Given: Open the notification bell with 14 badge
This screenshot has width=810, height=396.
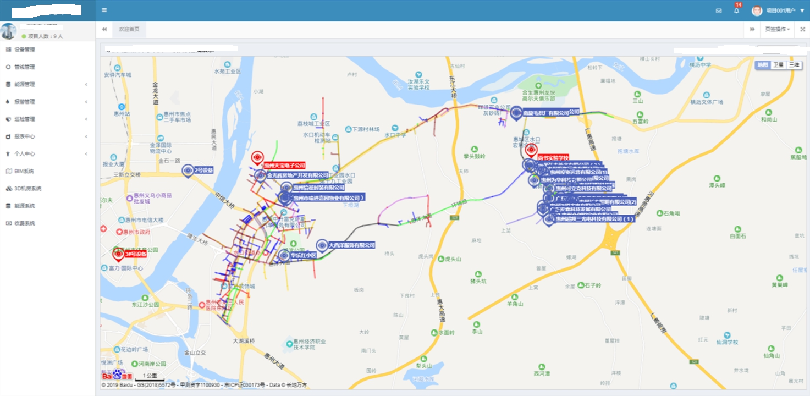Looking at the screenshot, I should [736, 10].
